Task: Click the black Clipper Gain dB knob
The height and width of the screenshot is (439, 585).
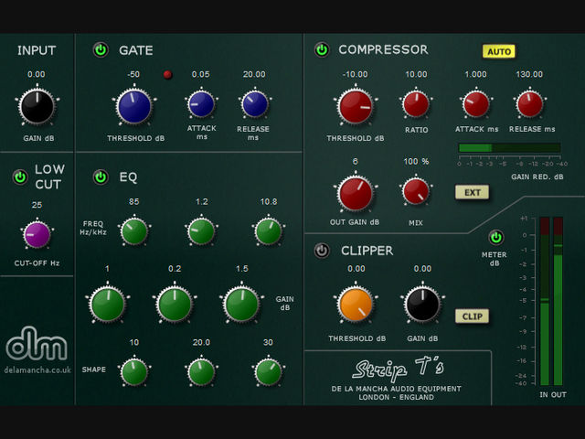Action: 422,304
